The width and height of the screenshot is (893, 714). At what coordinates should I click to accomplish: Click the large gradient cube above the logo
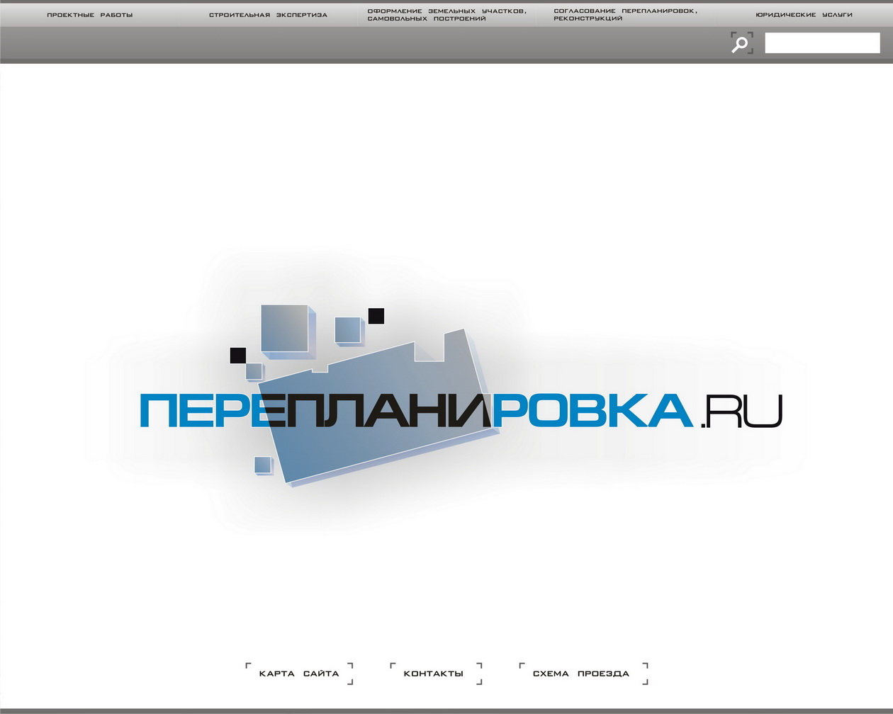click(x=283, y=329)
